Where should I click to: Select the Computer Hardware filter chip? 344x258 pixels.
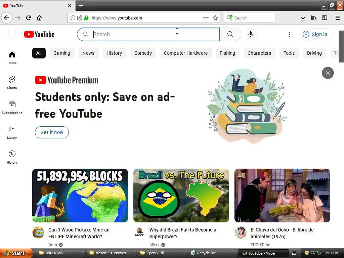tap(186, 53)
